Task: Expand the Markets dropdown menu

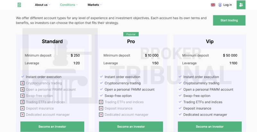Action: pos(94,5)
